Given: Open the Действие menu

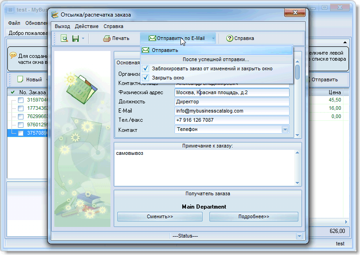Looking at the screenshot, I should (x=87, y=26).
